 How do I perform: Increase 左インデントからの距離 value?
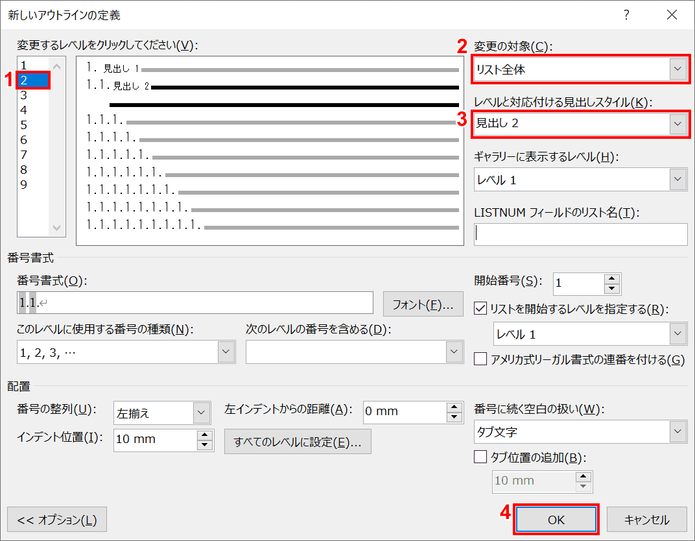pos(454,407)
